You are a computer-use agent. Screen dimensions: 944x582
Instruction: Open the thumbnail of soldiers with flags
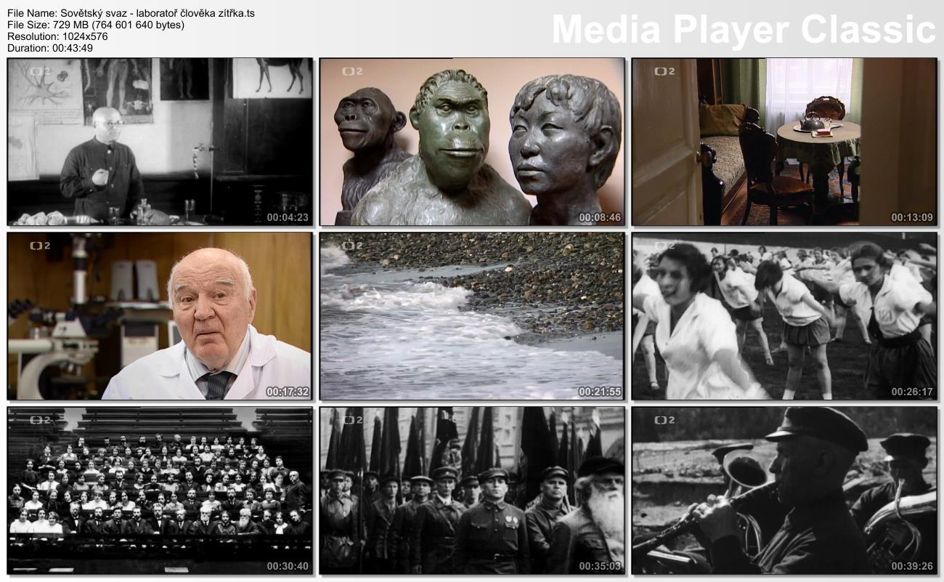[472, 490]
